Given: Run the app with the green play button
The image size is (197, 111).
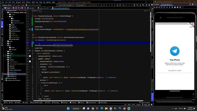Looking at the screenshot, I should click(102, 5).
